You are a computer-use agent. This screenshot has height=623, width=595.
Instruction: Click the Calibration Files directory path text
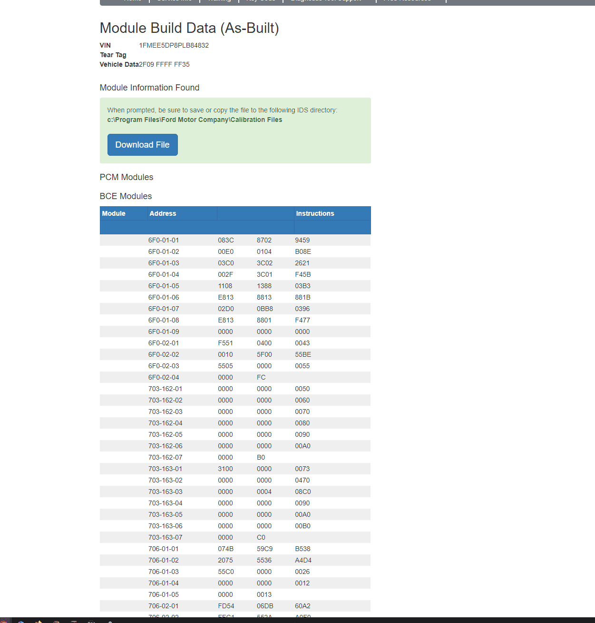click(195, 120)
